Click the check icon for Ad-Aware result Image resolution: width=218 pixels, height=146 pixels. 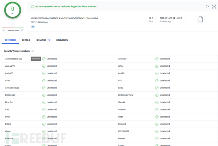[157, 59]
